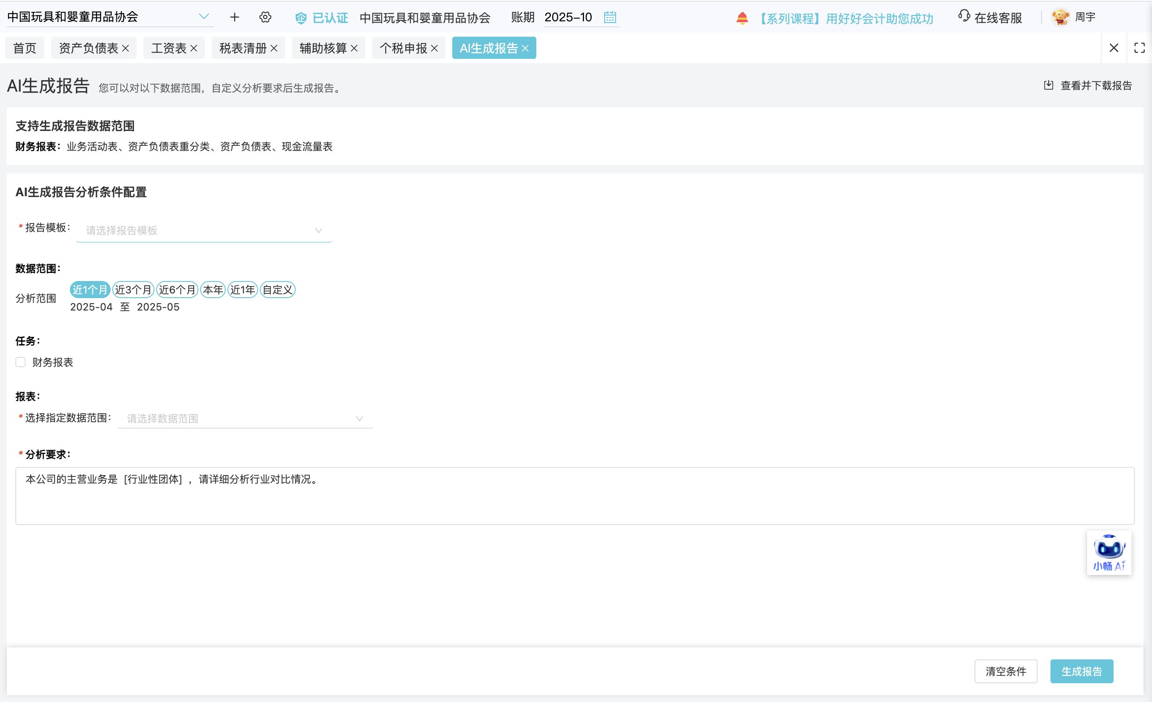The width and height of the screenshot is (1152, 702).
Task: Click the accounting period calendar icon
Action: click(x=610, y=17)
